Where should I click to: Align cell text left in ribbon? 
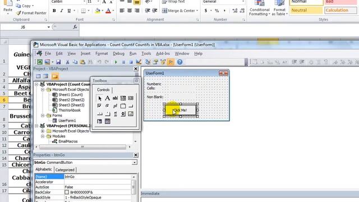[122, 11]
